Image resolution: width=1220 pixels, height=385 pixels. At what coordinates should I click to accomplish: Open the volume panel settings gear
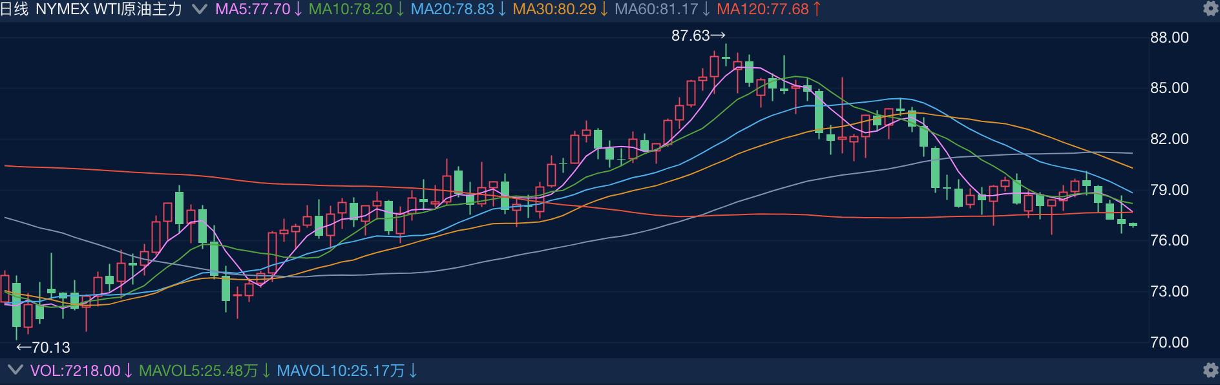coord(1210,370)
